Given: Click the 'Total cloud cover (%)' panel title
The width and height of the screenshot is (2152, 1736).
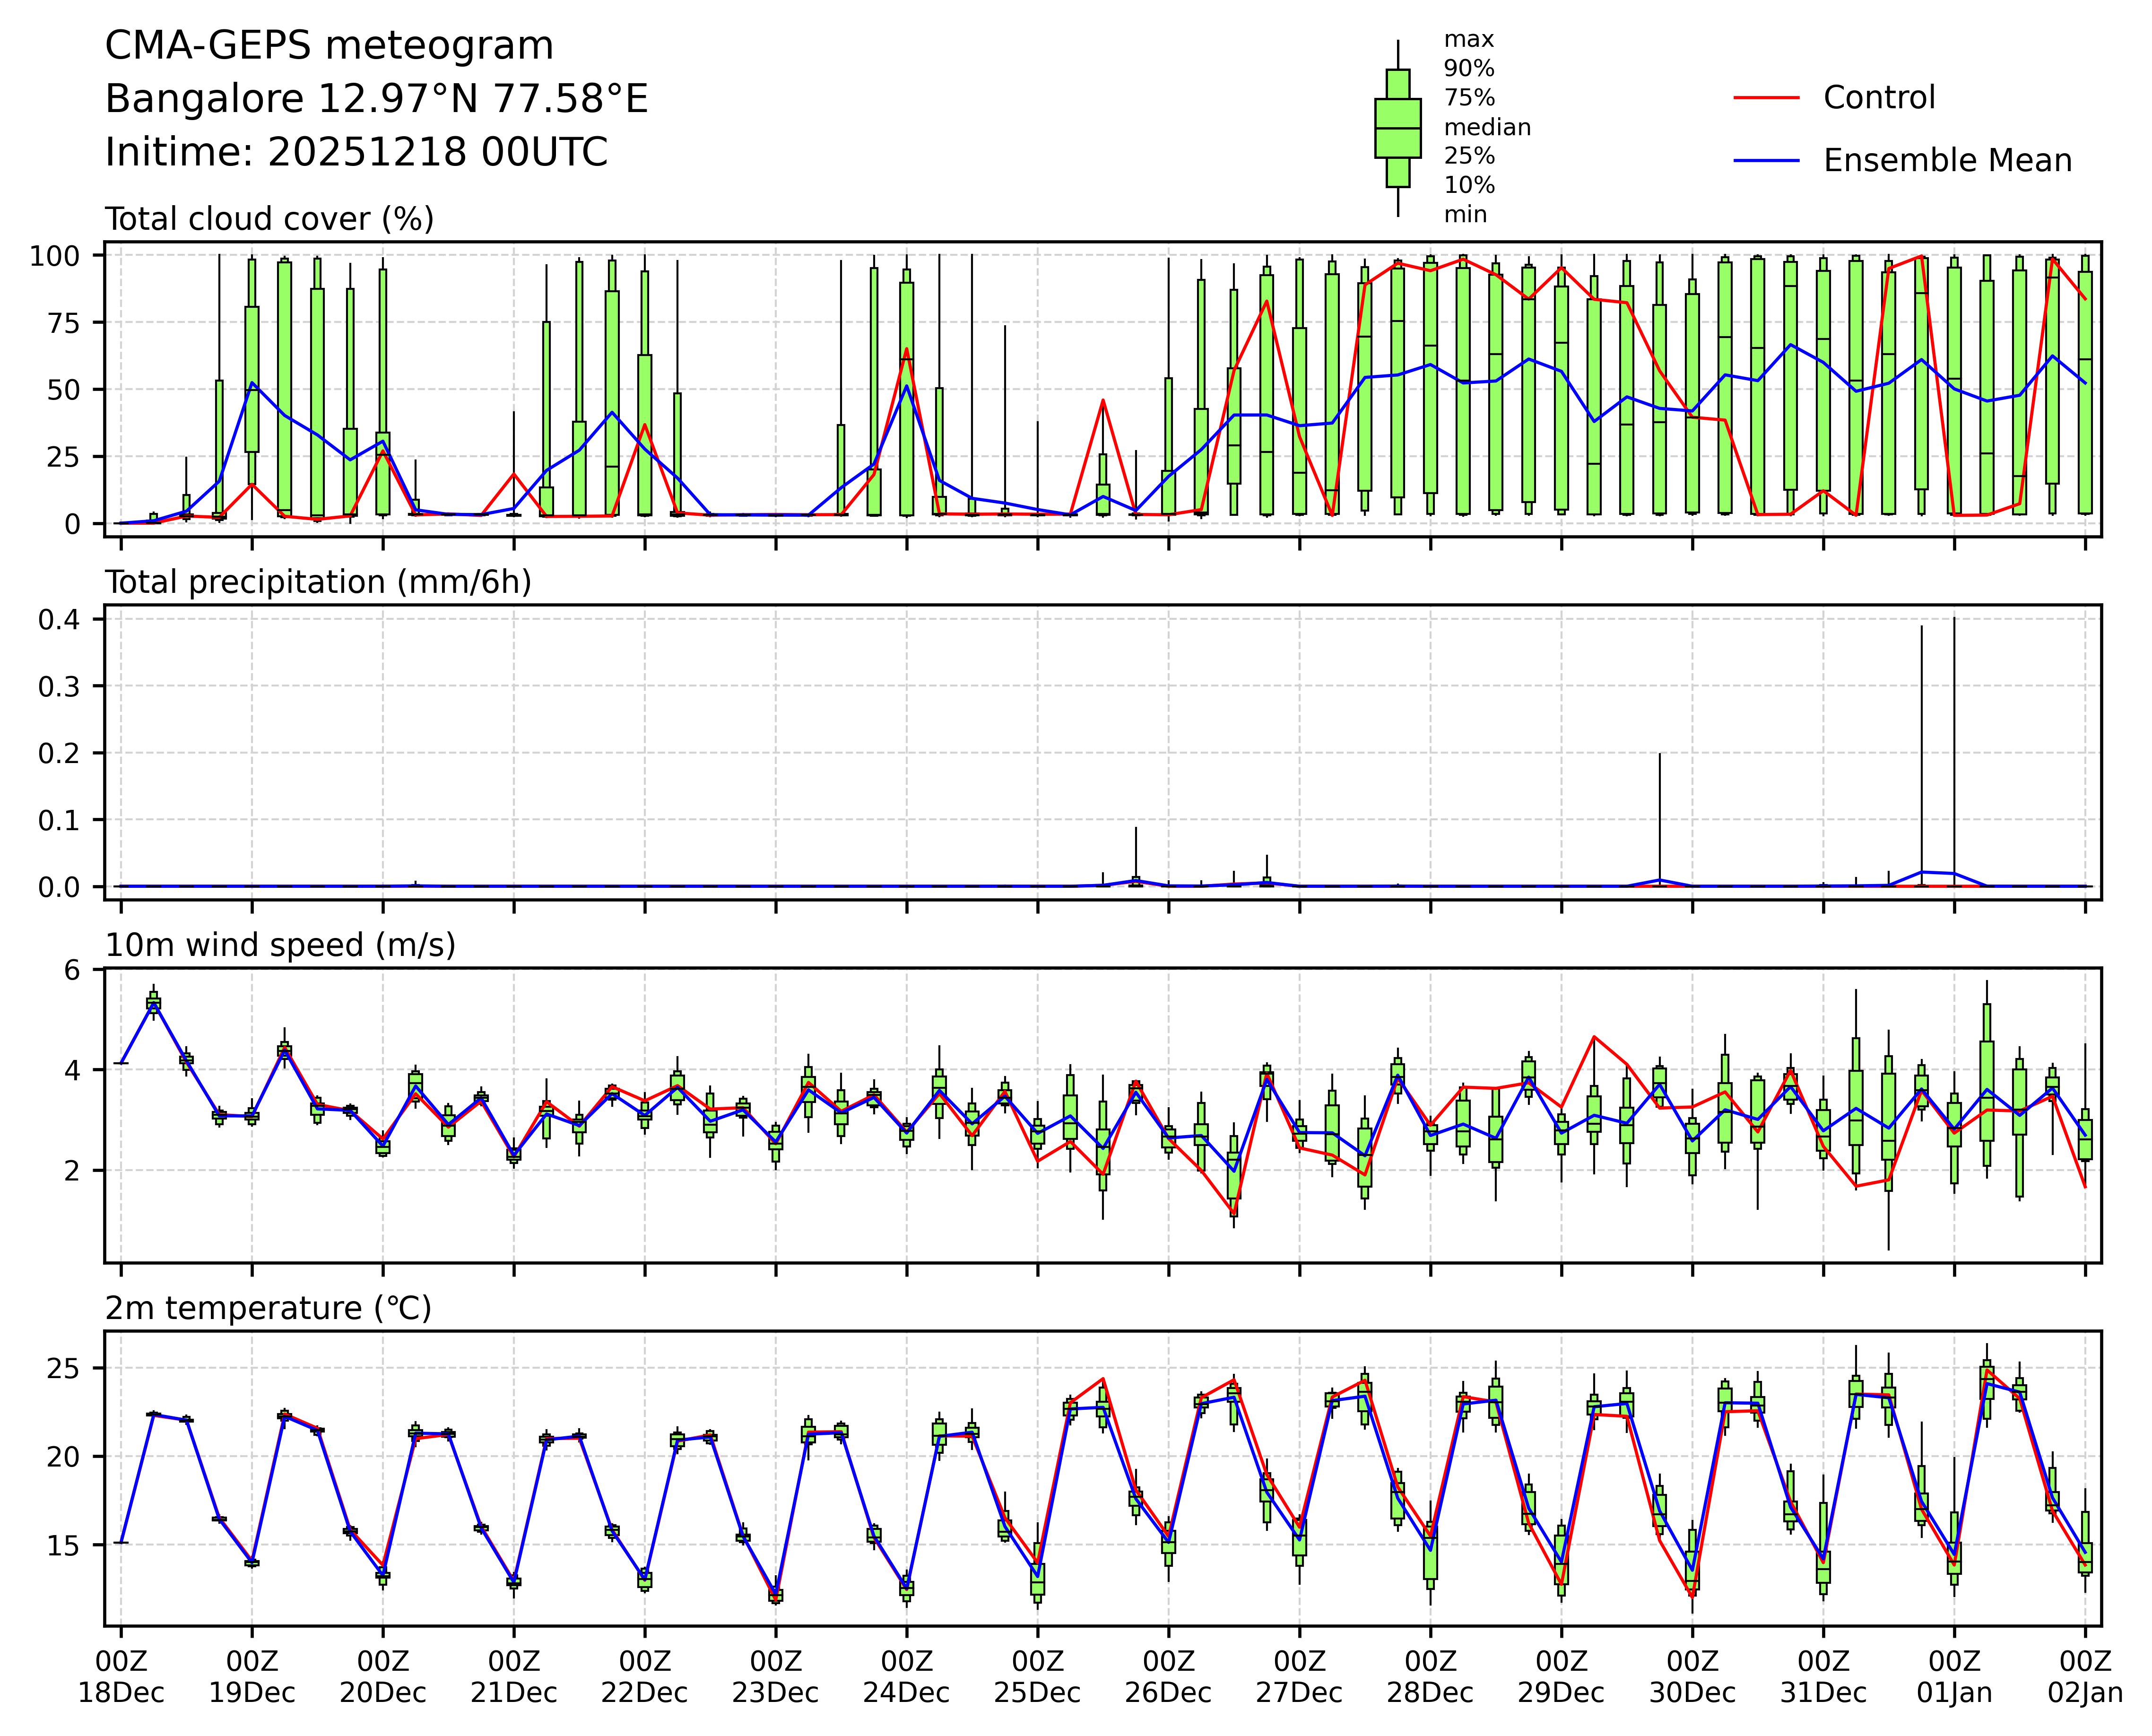Looking at the screenshot, I should tap(269, 219).
